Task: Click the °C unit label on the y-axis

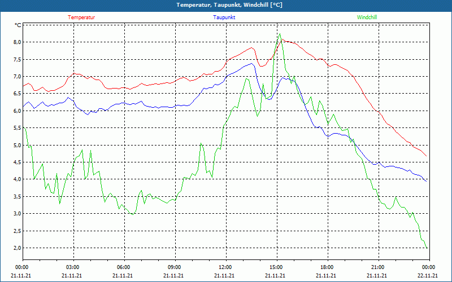Action: point(18,25)
